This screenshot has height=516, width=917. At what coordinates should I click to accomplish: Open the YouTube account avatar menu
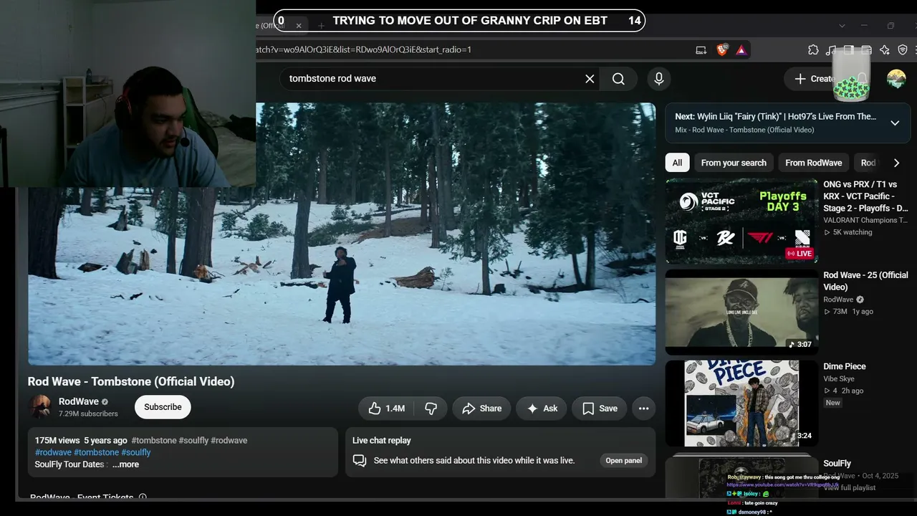tap(896, 79)
